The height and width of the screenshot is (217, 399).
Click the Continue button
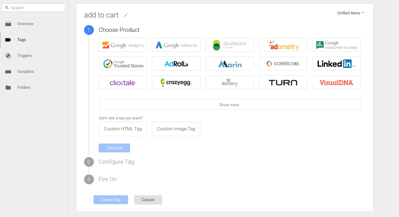point(114,148)
